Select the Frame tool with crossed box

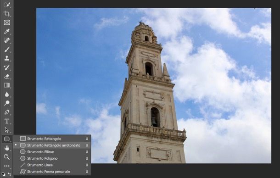[7, 22]
